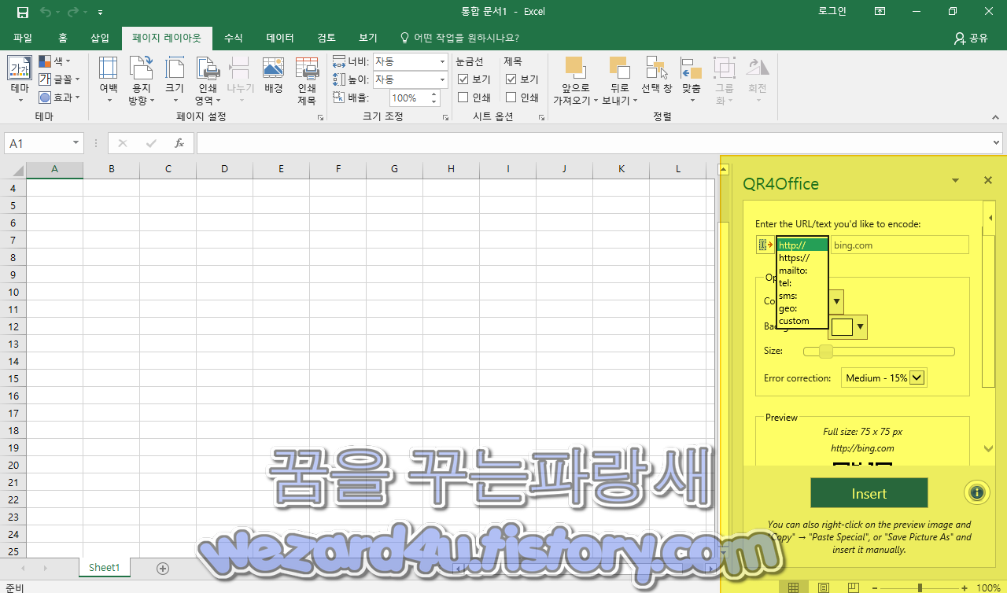Choose custom in the protocol list
Viewport: 1007px width, 593px height.
802,321
